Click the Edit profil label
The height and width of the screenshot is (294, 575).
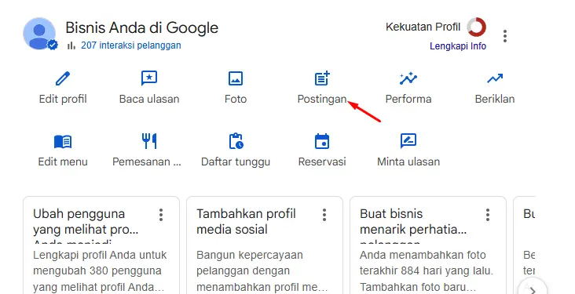pos(63,99)
